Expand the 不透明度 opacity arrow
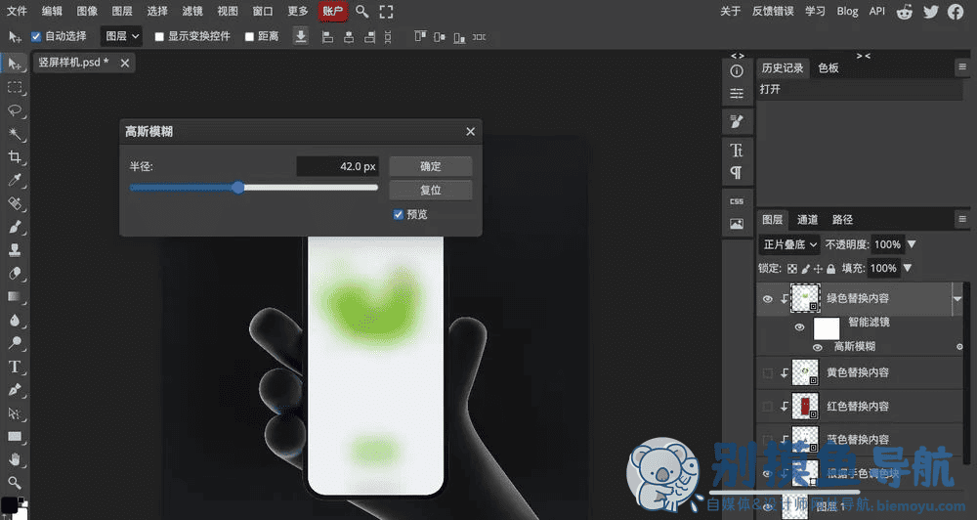Image resolution: width=977 pixels, height=520 pixels. pos(912,244)
